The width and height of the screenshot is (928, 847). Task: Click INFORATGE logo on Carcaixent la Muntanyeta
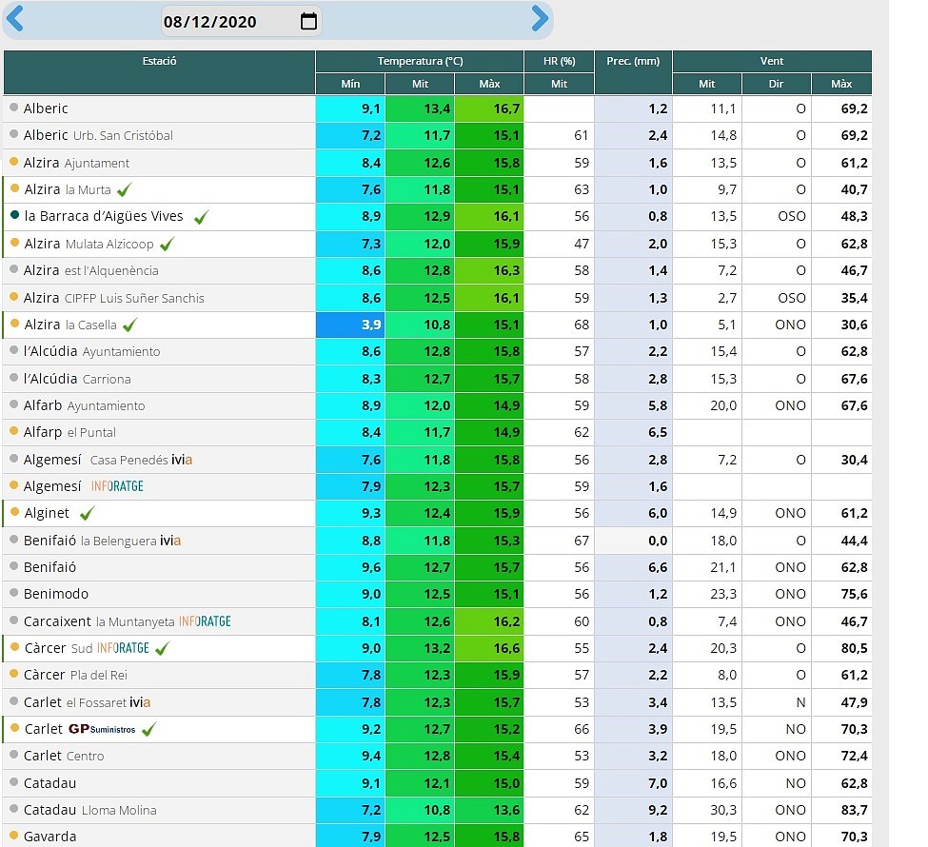coord(205,620)
